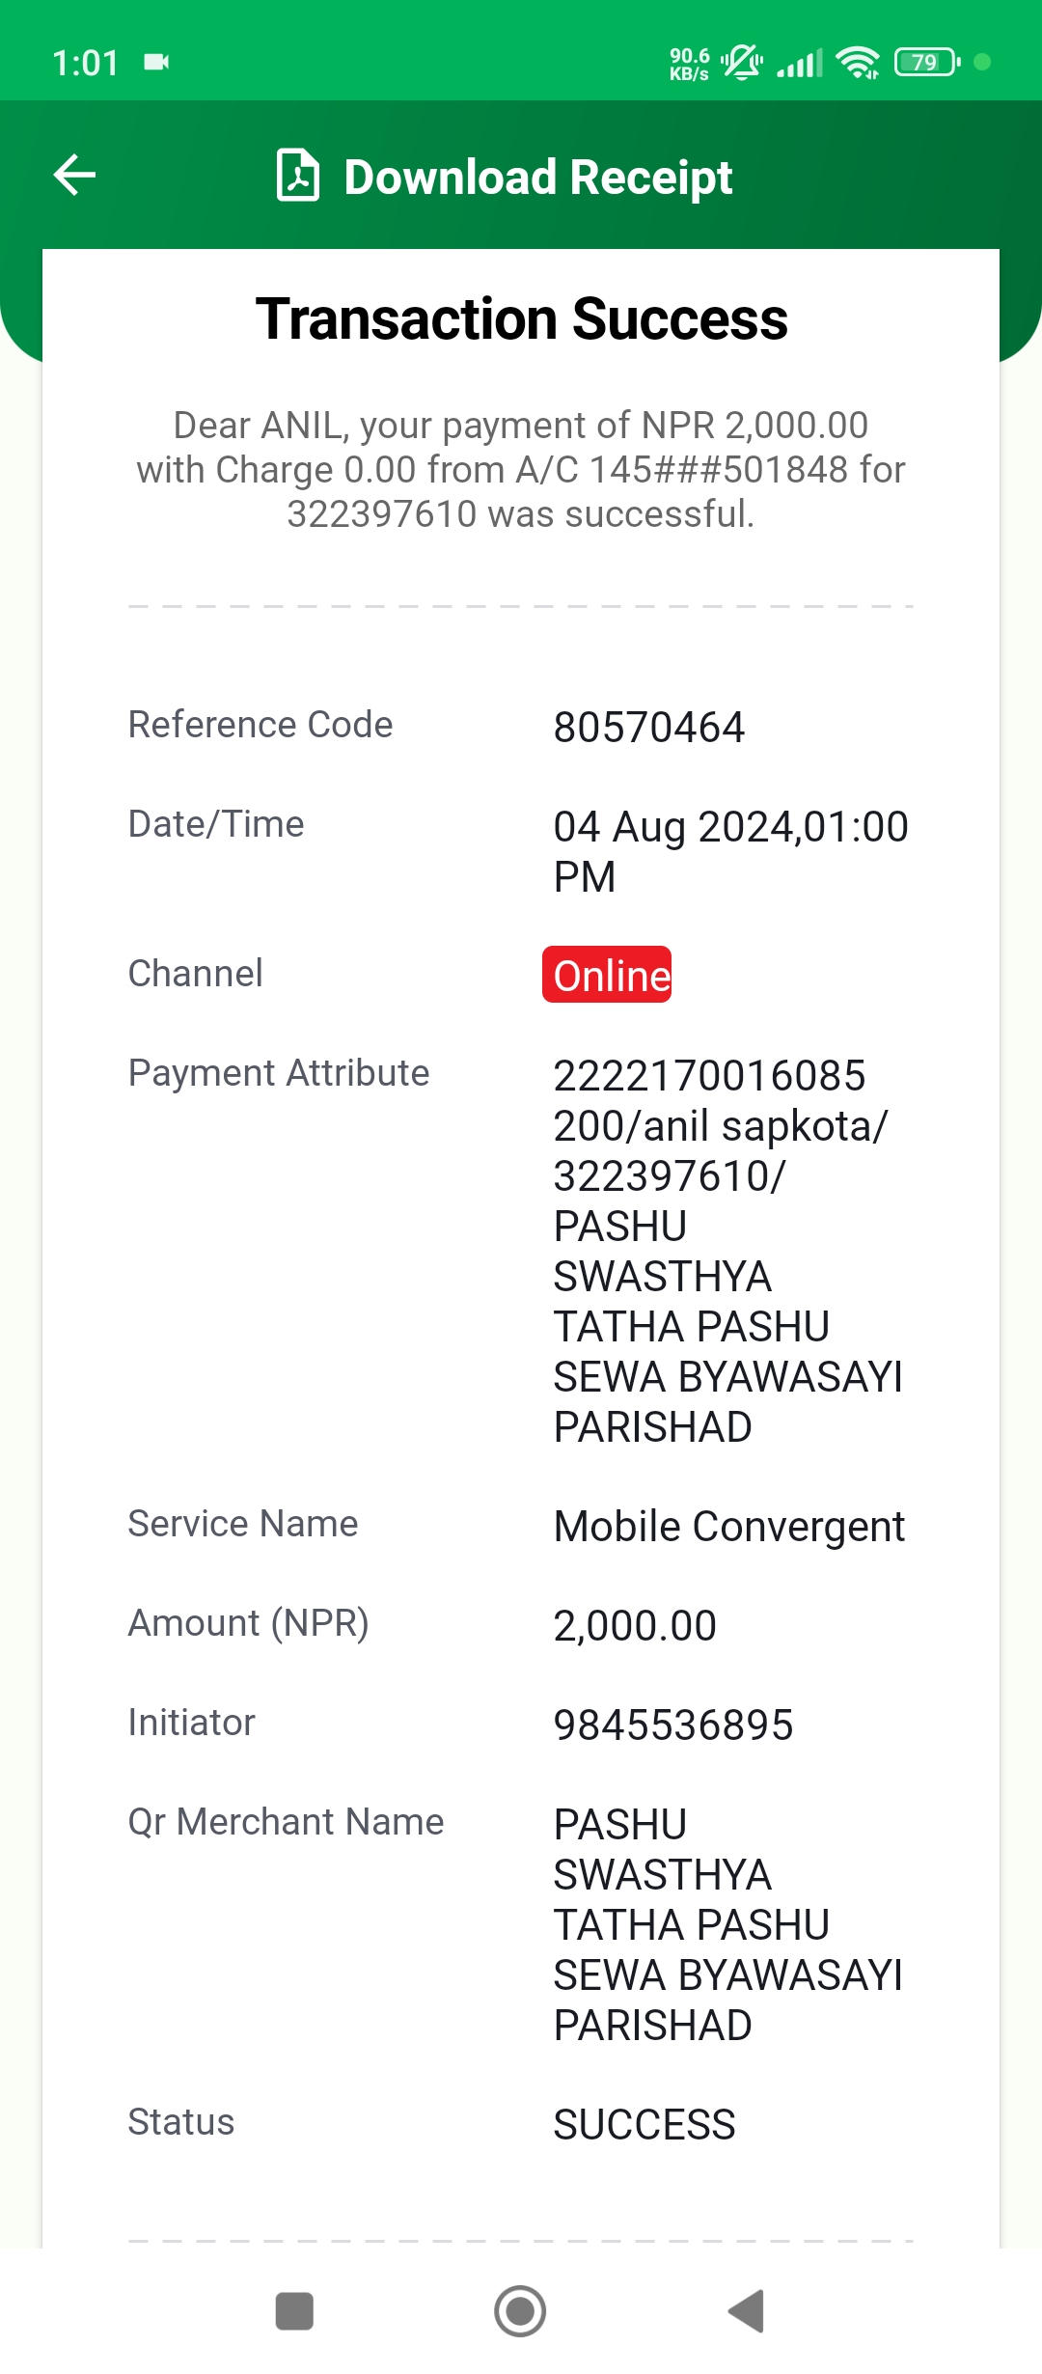Image resolution: width=1042 pixels, height=2374 pixels.
Task: Tap the Mobile Convergent service name
Action: tap(729, 1526)
